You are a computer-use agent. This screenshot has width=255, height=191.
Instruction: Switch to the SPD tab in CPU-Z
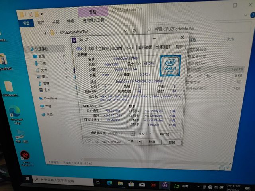click(130, 48)
